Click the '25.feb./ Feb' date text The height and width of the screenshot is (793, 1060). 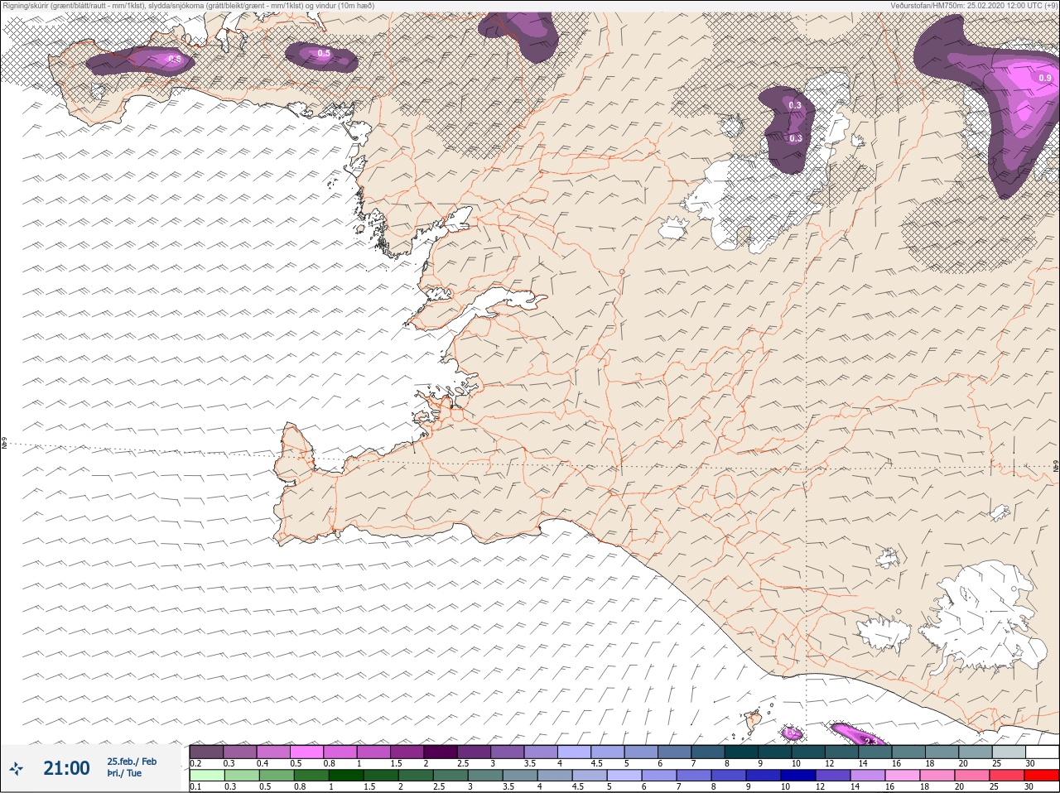click(x=132, y=761)
